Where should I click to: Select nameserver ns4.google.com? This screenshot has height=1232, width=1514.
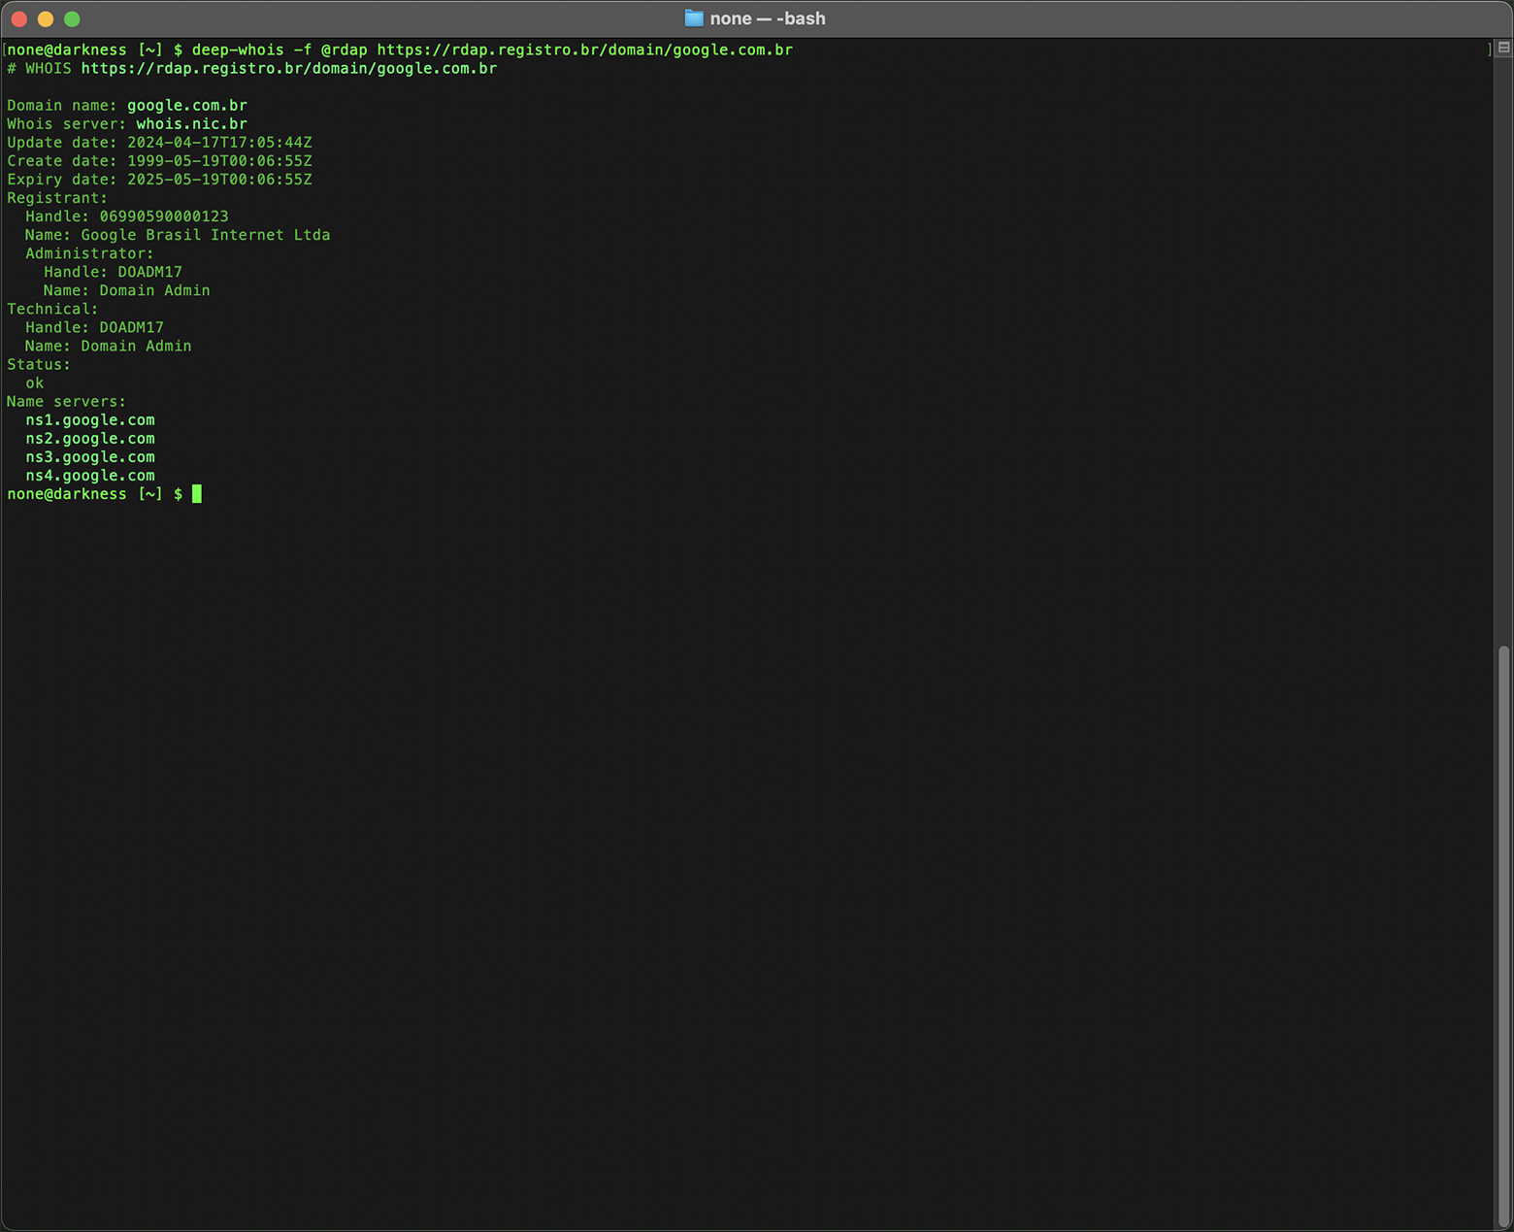(x=89, y=475)
